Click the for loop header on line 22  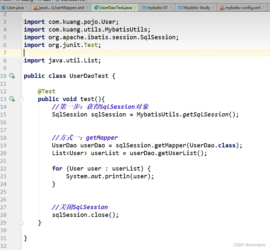101,169
